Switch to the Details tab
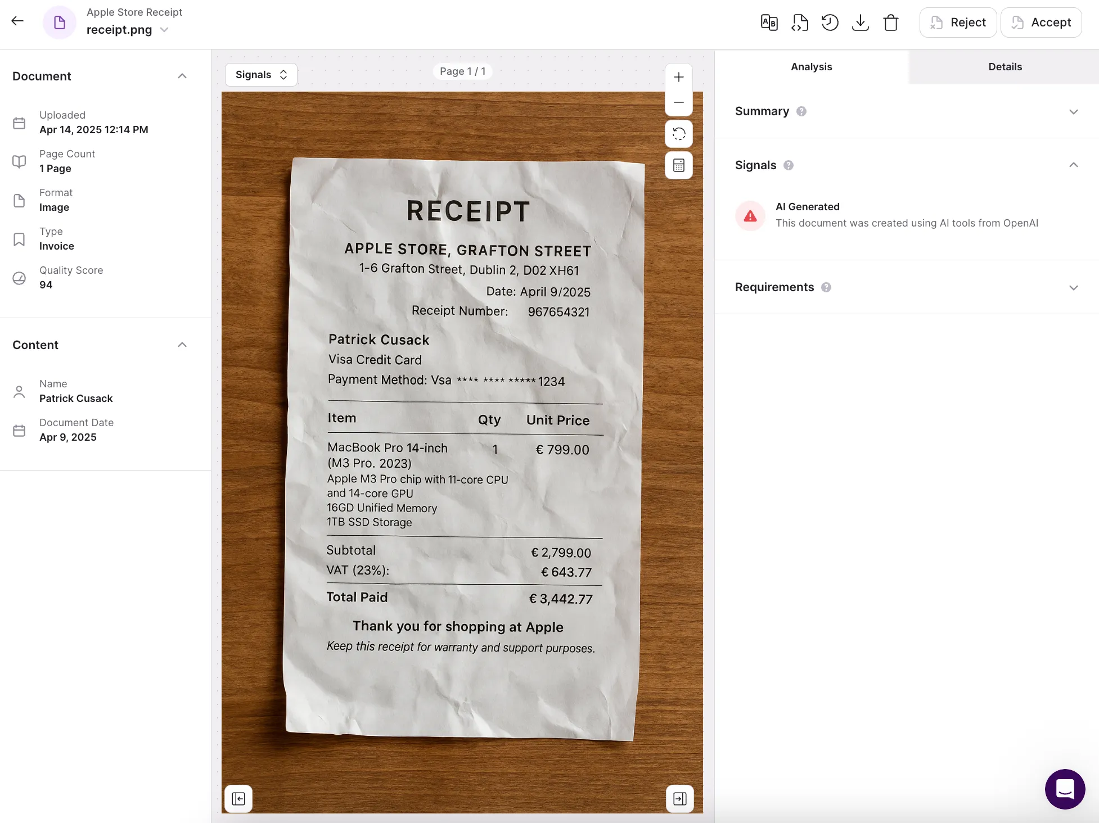The image size is (1099, 823). 1005,67
